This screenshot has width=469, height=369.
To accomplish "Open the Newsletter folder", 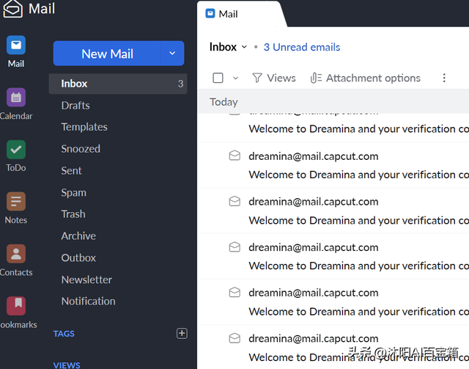I will tap(86, 280).
